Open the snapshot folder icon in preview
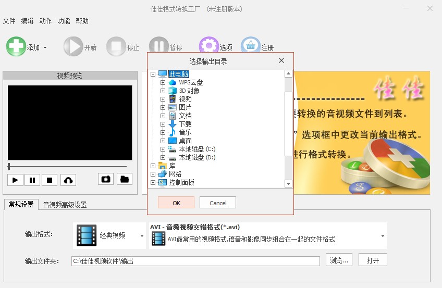 click(124, 179)
